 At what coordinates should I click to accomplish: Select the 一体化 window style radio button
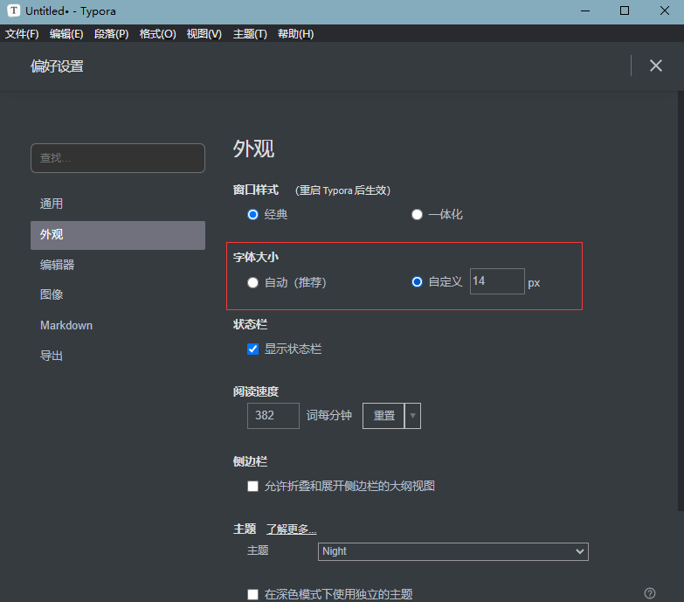click(x=417, y=215)
